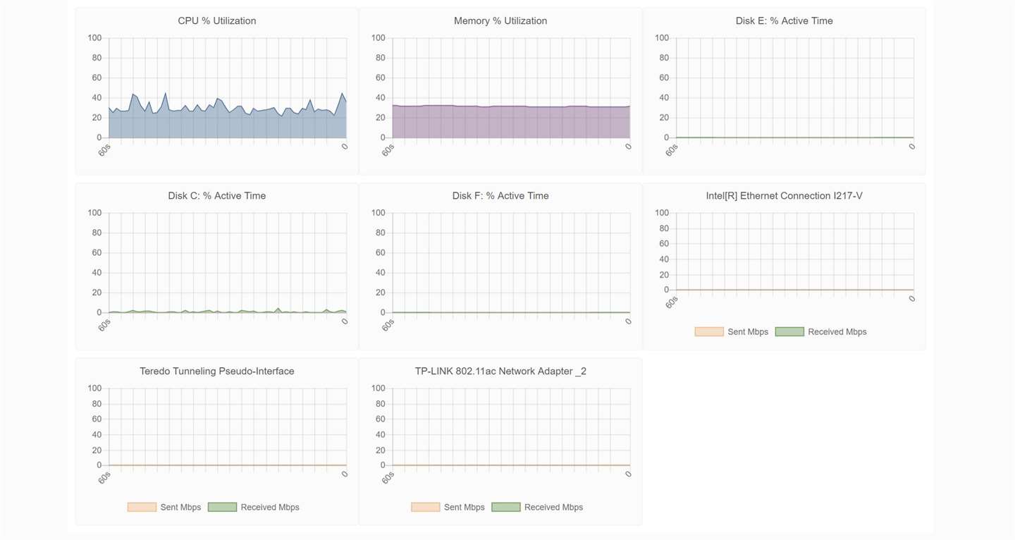Click the 0 x-axis label under Disk E chart
The width and height of the screenshot is (1015, 540).
[x=912, y=147]
